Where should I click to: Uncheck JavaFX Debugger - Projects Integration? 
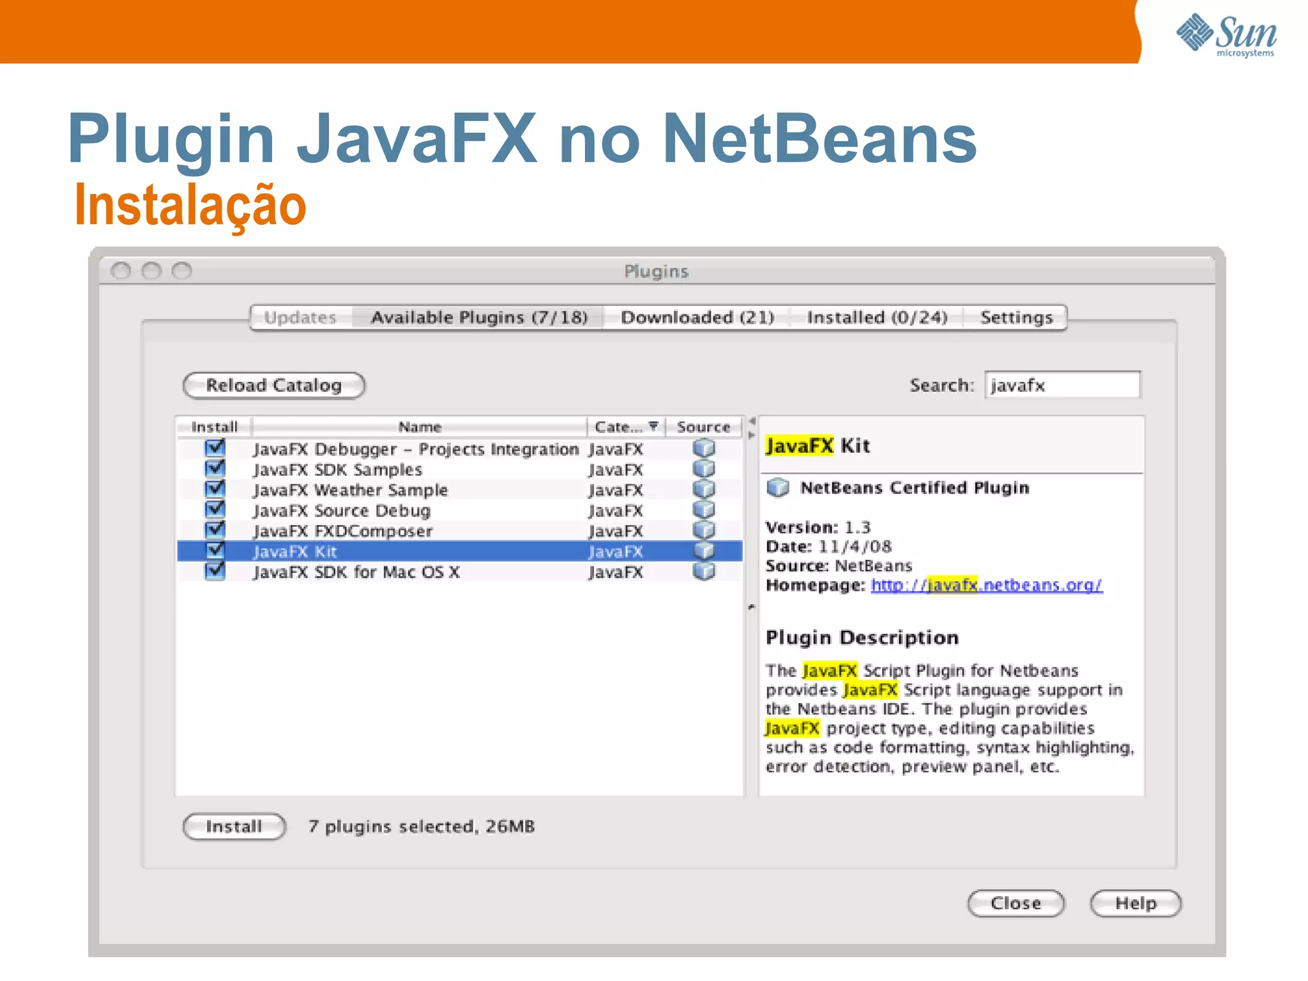215,448
